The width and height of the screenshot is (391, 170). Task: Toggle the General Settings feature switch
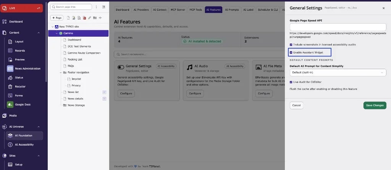point(121,67)
